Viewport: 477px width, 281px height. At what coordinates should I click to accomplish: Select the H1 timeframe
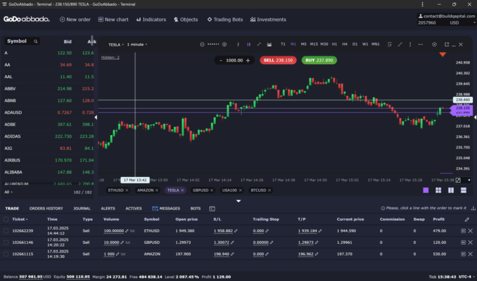point(335,44)
